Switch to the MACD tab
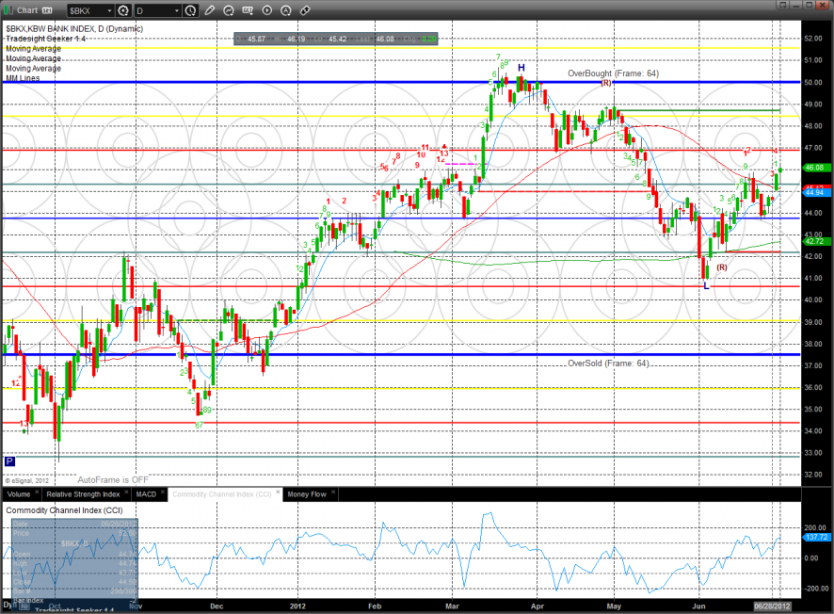 pos(146,493)
